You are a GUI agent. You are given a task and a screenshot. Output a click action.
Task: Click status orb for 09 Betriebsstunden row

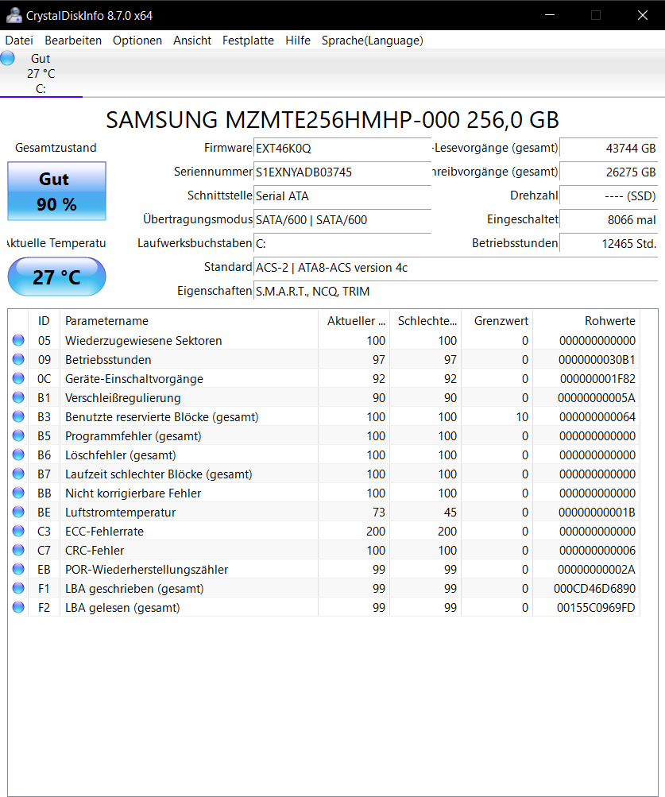[18, 359]
